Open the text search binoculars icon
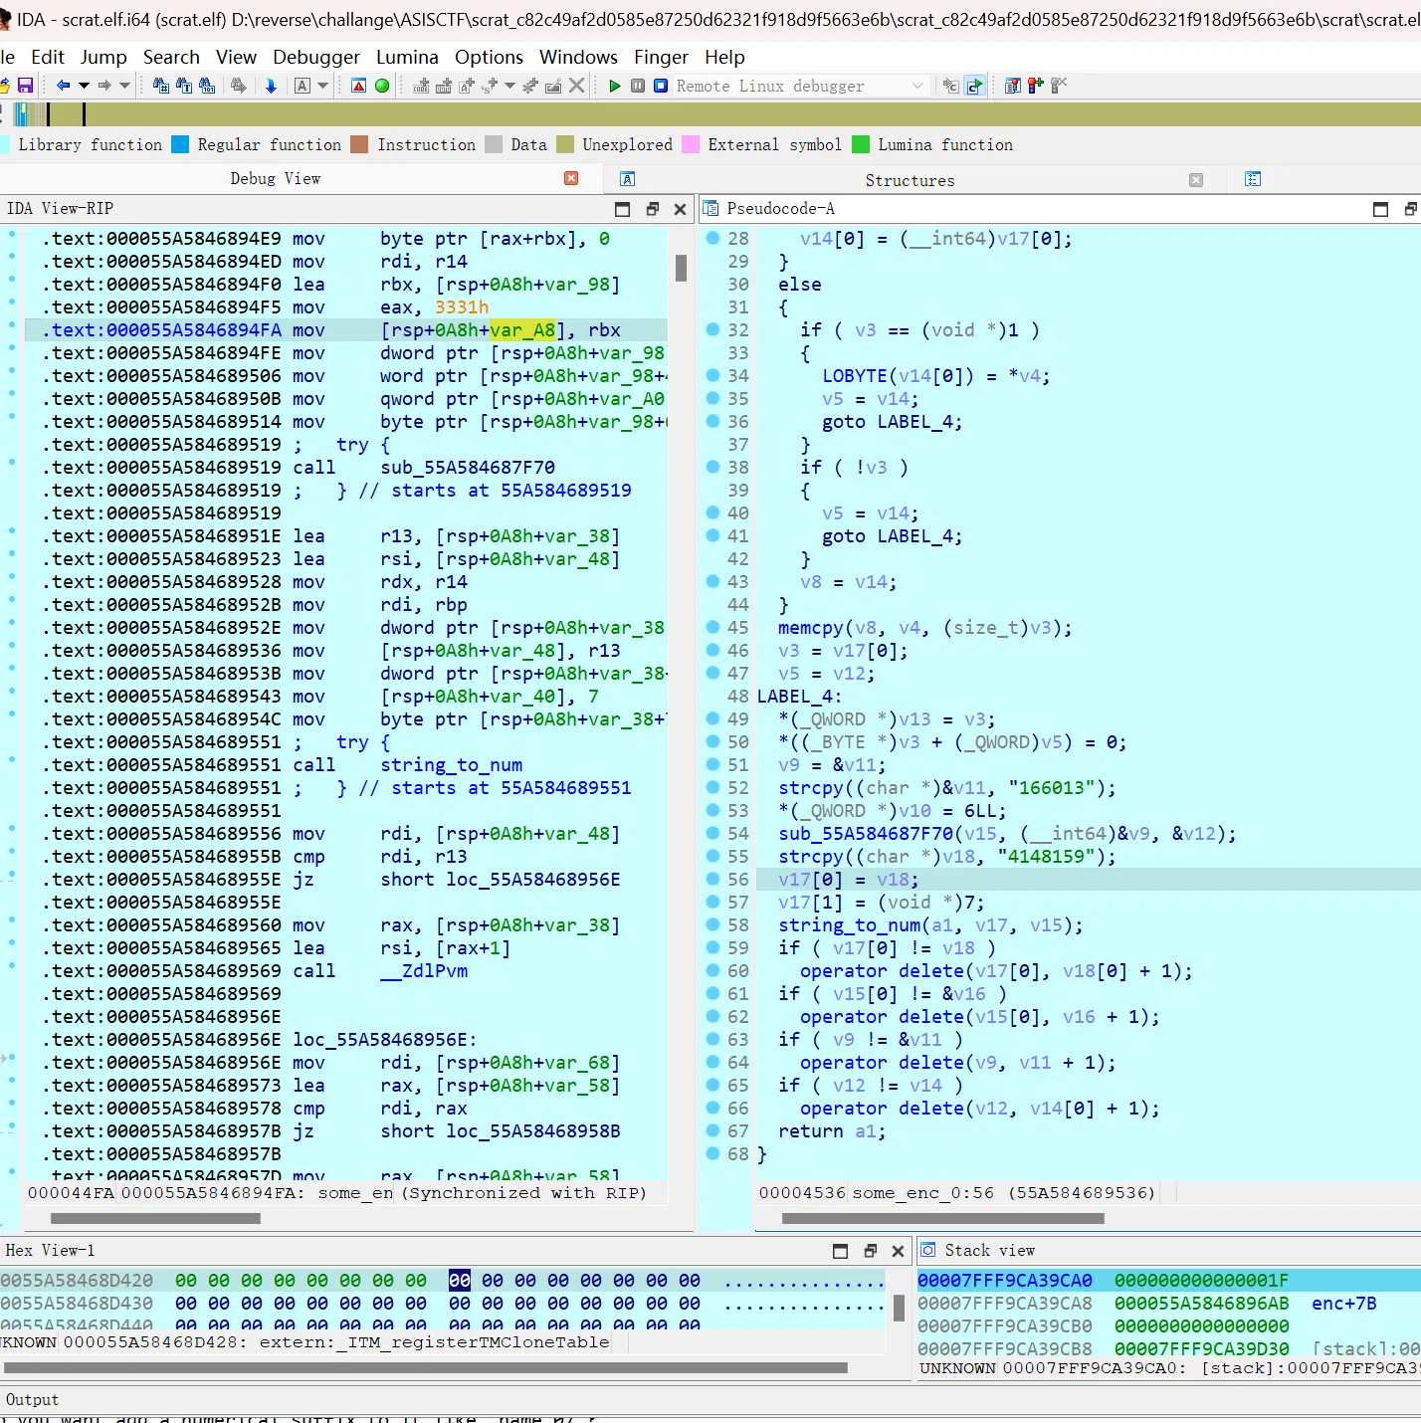Image resolution: width=1421 pixels, height=1423 pixels. coord(184,86)
